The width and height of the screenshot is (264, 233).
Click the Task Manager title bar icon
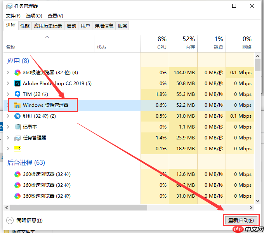pyautogui.click(x=9, y=6)
